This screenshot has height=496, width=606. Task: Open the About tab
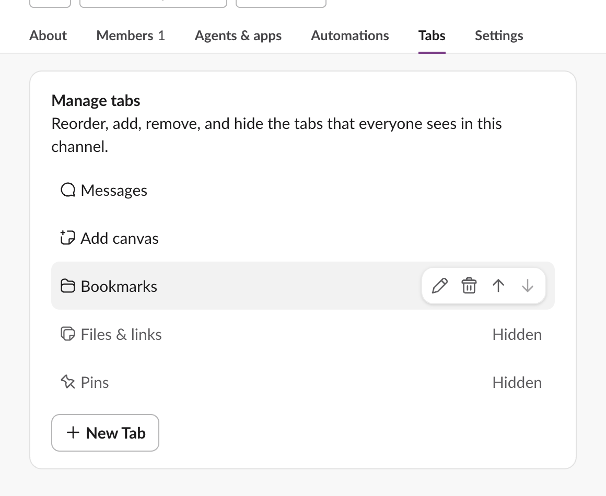click(48, 36)
